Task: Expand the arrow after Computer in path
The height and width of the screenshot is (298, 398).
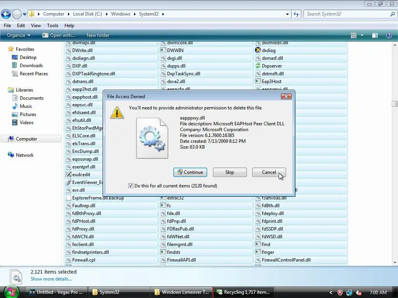Action: click(68, 14)
